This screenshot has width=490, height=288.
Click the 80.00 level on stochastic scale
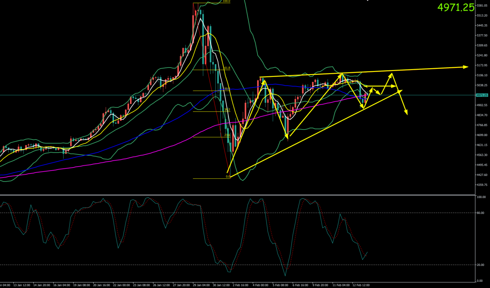pos(480,213)
